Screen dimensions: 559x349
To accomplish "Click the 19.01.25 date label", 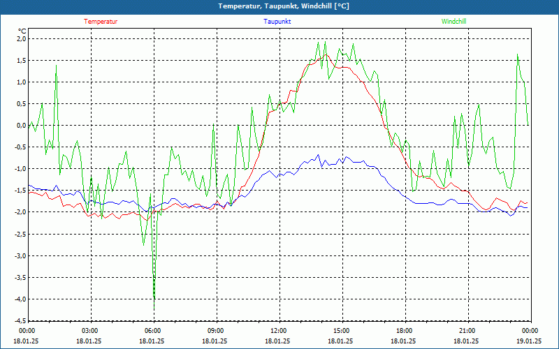I will tap(529, 341).
